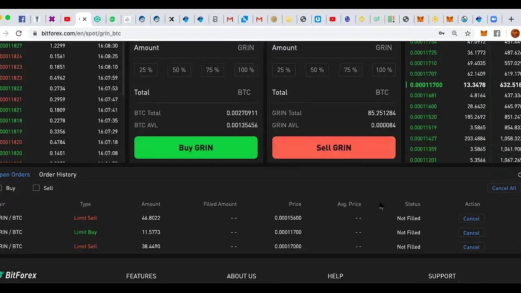
Task: Select 100 % in the buy panel
Action: [246, 70]
